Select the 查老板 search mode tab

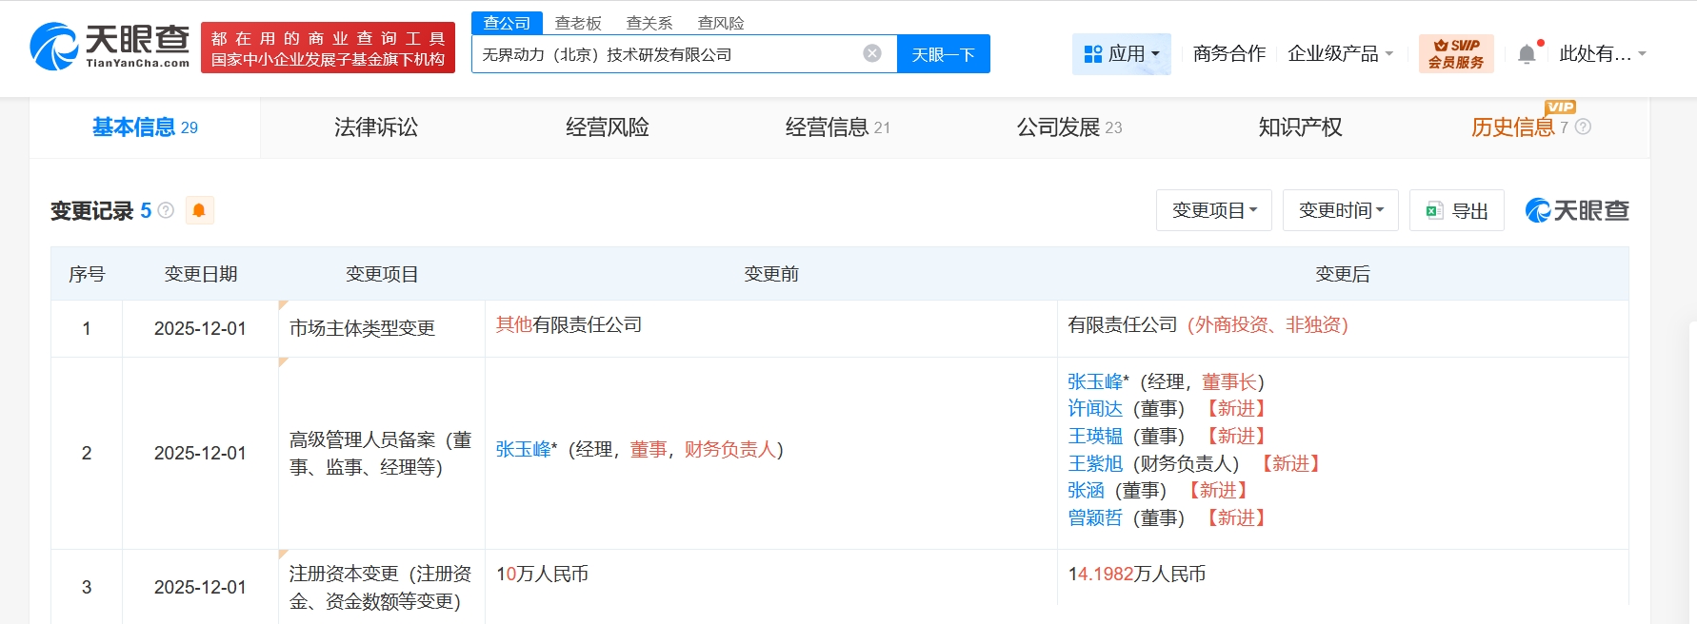tap(578, 23)
